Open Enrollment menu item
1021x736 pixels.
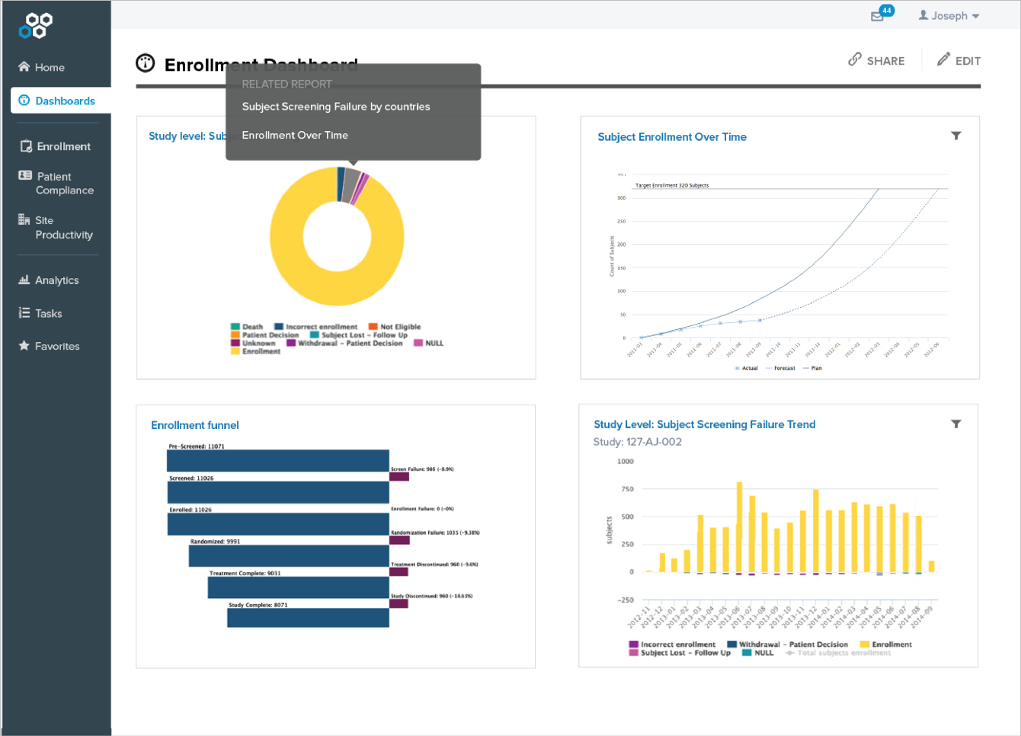coord(64,146)
